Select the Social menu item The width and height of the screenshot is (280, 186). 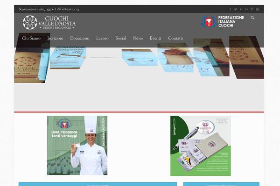121,39
